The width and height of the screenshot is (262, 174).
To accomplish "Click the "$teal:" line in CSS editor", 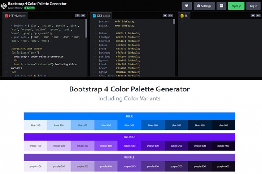I will point(120,65).
